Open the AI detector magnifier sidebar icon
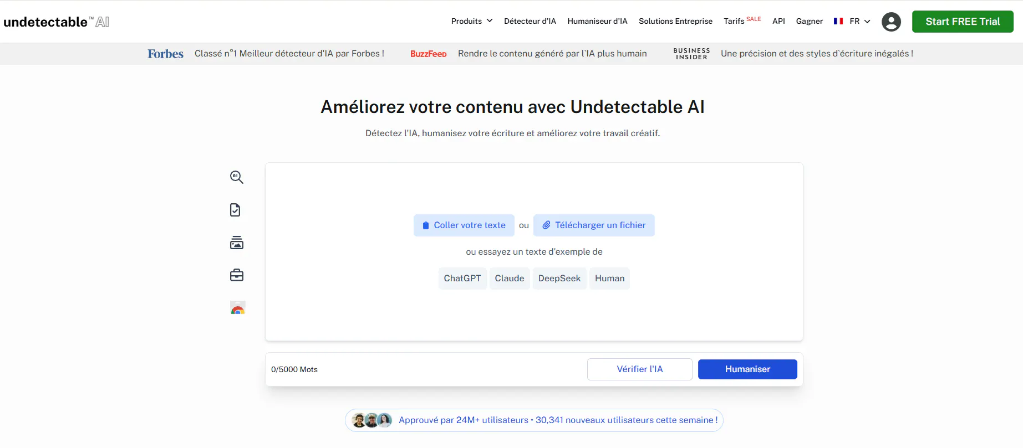 tap(237, 177)
